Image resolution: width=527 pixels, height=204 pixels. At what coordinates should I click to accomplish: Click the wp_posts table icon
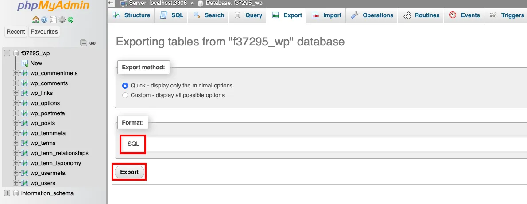(25, 123)
